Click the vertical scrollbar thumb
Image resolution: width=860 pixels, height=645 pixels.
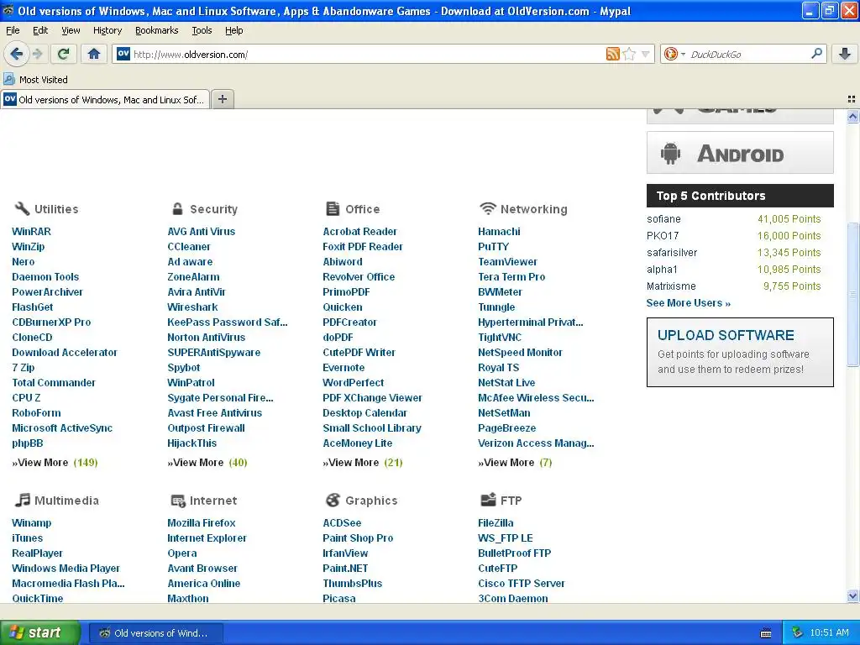pos(852,295)
